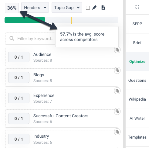
Task: Open the Topic Gap dropdown
Action: pyautogui.click(x=67, y=8)
